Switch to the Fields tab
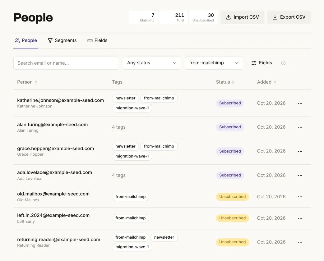This screenshot has width=324, height=261. [97, 40]
